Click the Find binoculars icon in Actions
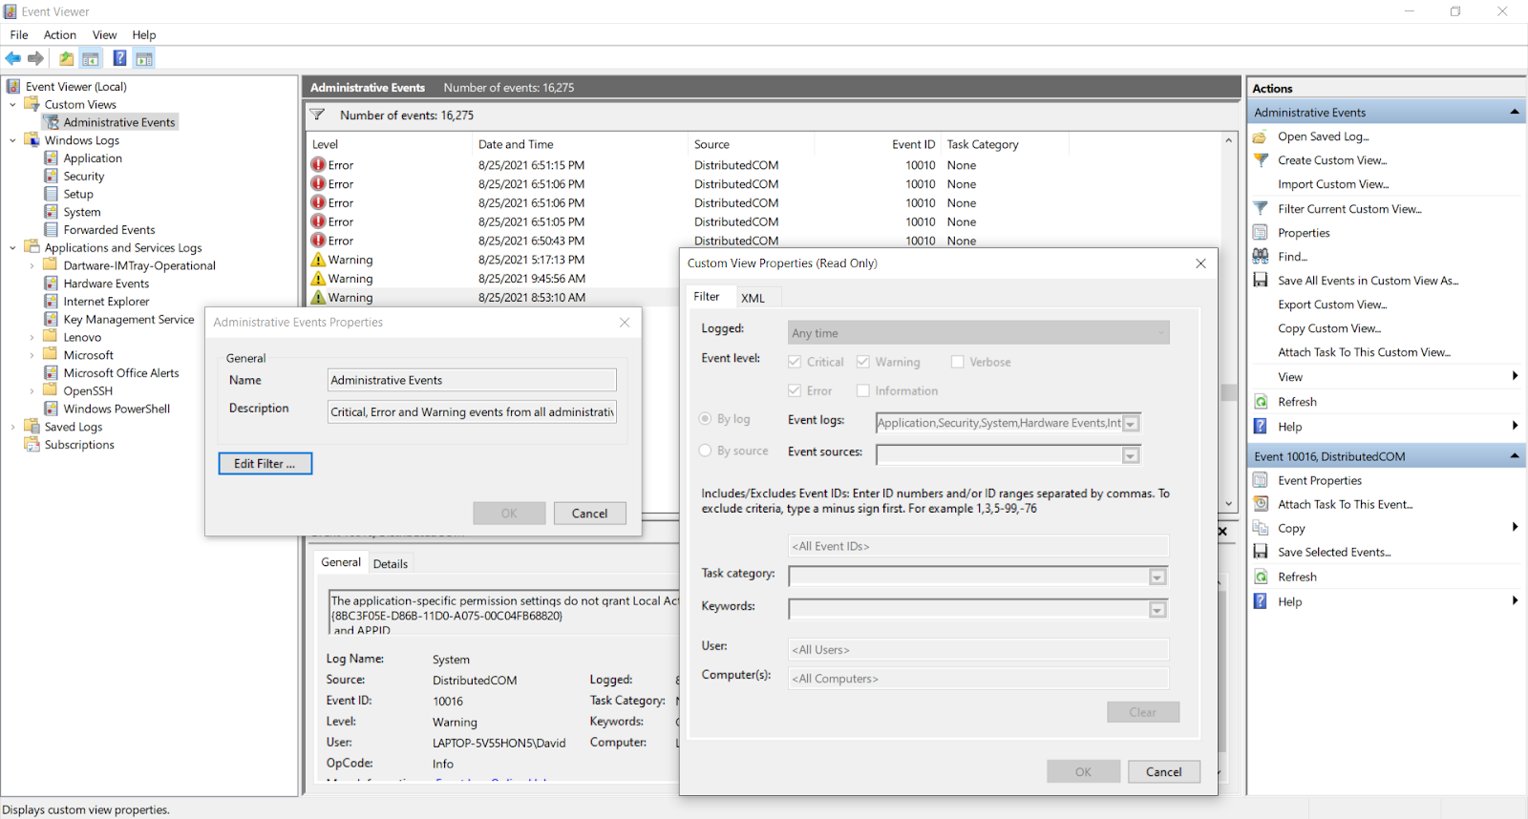 pos(1261,256)
